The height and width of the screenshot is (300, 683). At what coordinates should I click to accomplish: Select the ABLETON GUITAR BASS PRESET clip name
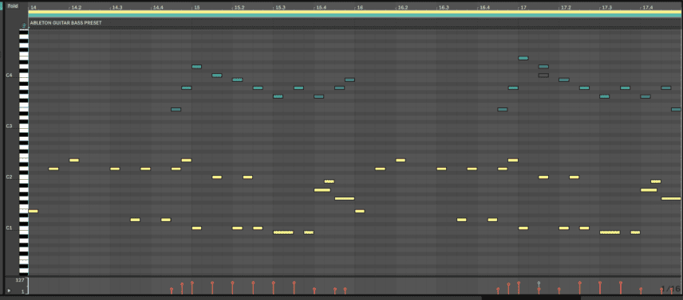tap(65, 22)
